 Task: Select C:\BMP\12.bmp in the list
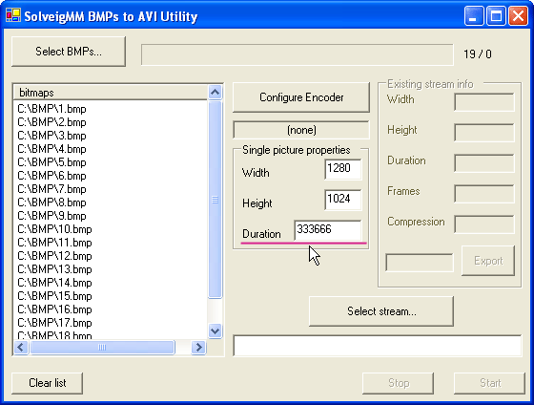click(54, 256)
